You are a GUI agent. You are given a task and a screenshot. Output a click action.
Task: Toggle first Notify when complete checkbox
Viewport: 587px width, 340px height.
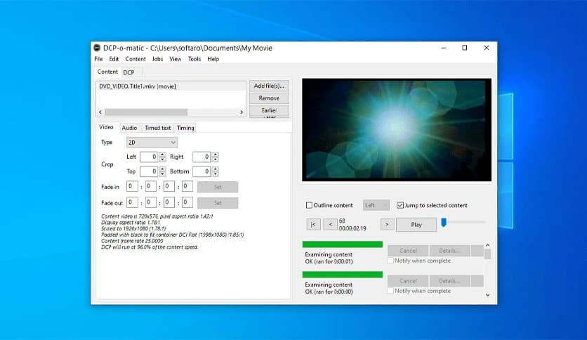pyautogui.click(x=391, y=261)
